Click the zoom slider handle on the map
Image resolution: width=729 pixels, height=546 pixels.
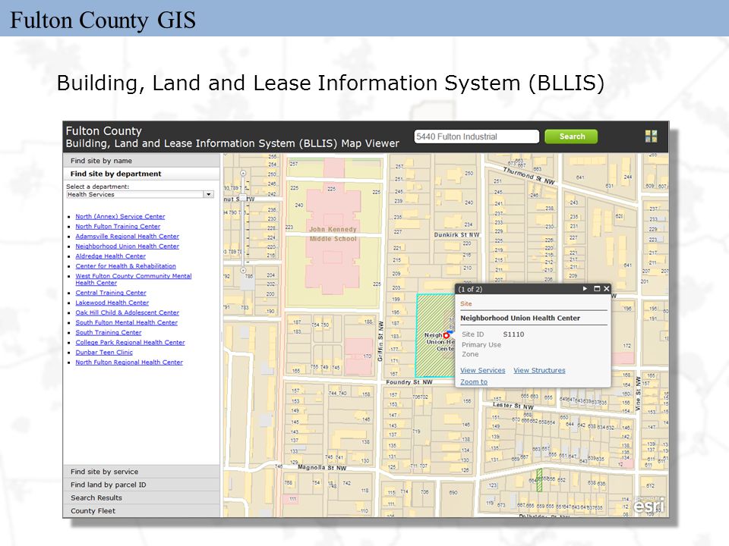pos(243,198)
